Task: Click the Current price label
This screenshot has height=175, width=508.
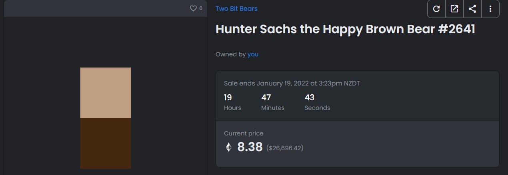Action: (x=244, y=133)
